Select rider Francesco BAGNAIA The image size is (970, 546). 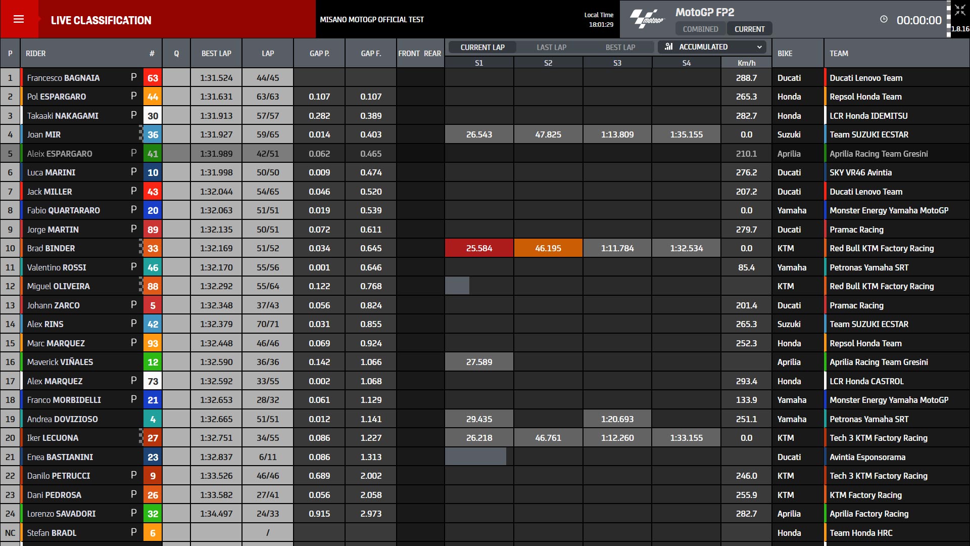pos(63,78)
